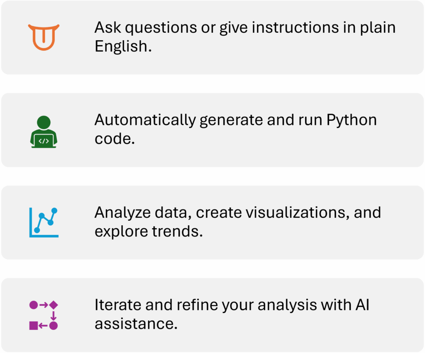Image resolution: width=425 pixels, height=353 pixels.
Task: Open the purple flowchart workflow icon
Action: click(44, 315)
